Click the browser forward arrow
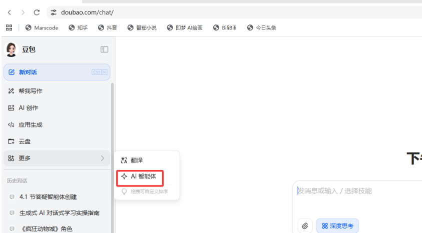The height and width of the screenshot is (233, 422). (23, 12)
